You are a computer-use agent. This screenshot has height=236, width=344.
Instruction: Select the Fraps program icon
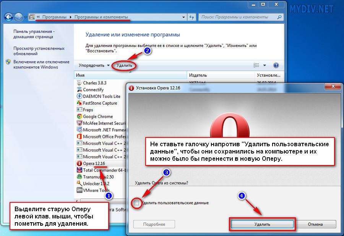(x=79, y=110)
